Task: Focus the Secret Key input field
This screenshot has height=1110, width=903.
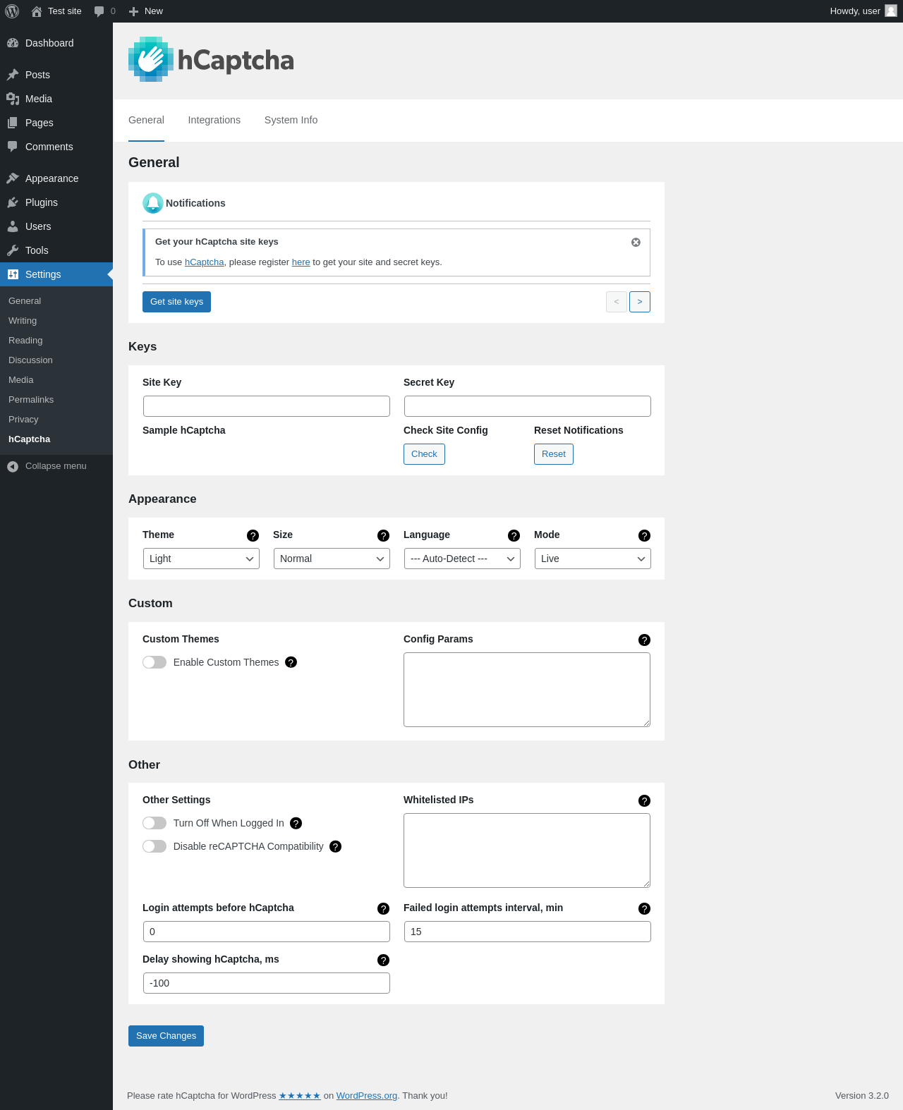Action: tap(528, 406)
